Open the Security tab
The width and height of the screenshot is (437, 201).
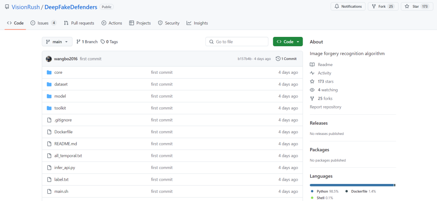169,23
